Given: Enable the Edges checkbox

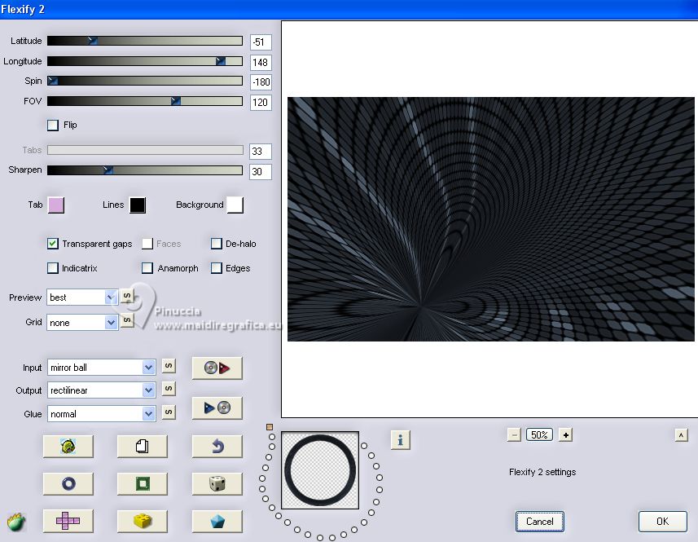Looking at the screenshot, I should pos(217,268).
